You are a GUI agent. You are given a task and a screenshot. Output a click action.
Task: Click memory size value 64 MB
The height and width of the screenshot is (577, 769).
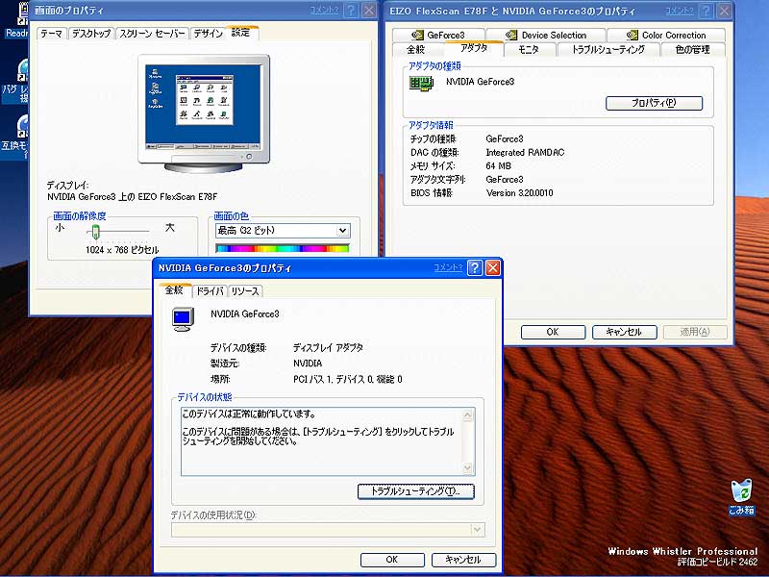tap(498, 165)
